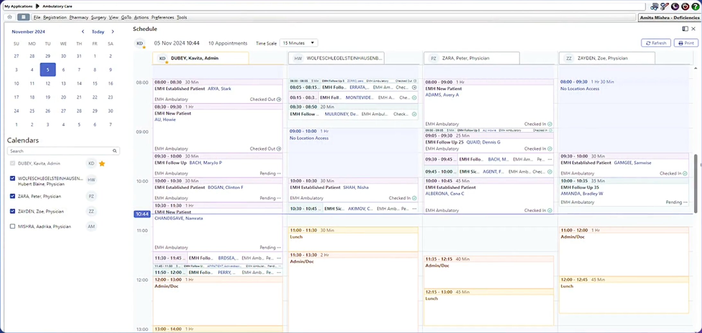
Task: Uncheck the ZAYDEN, Zoe, Physician calendar
Action: click(x=13, y=211)
